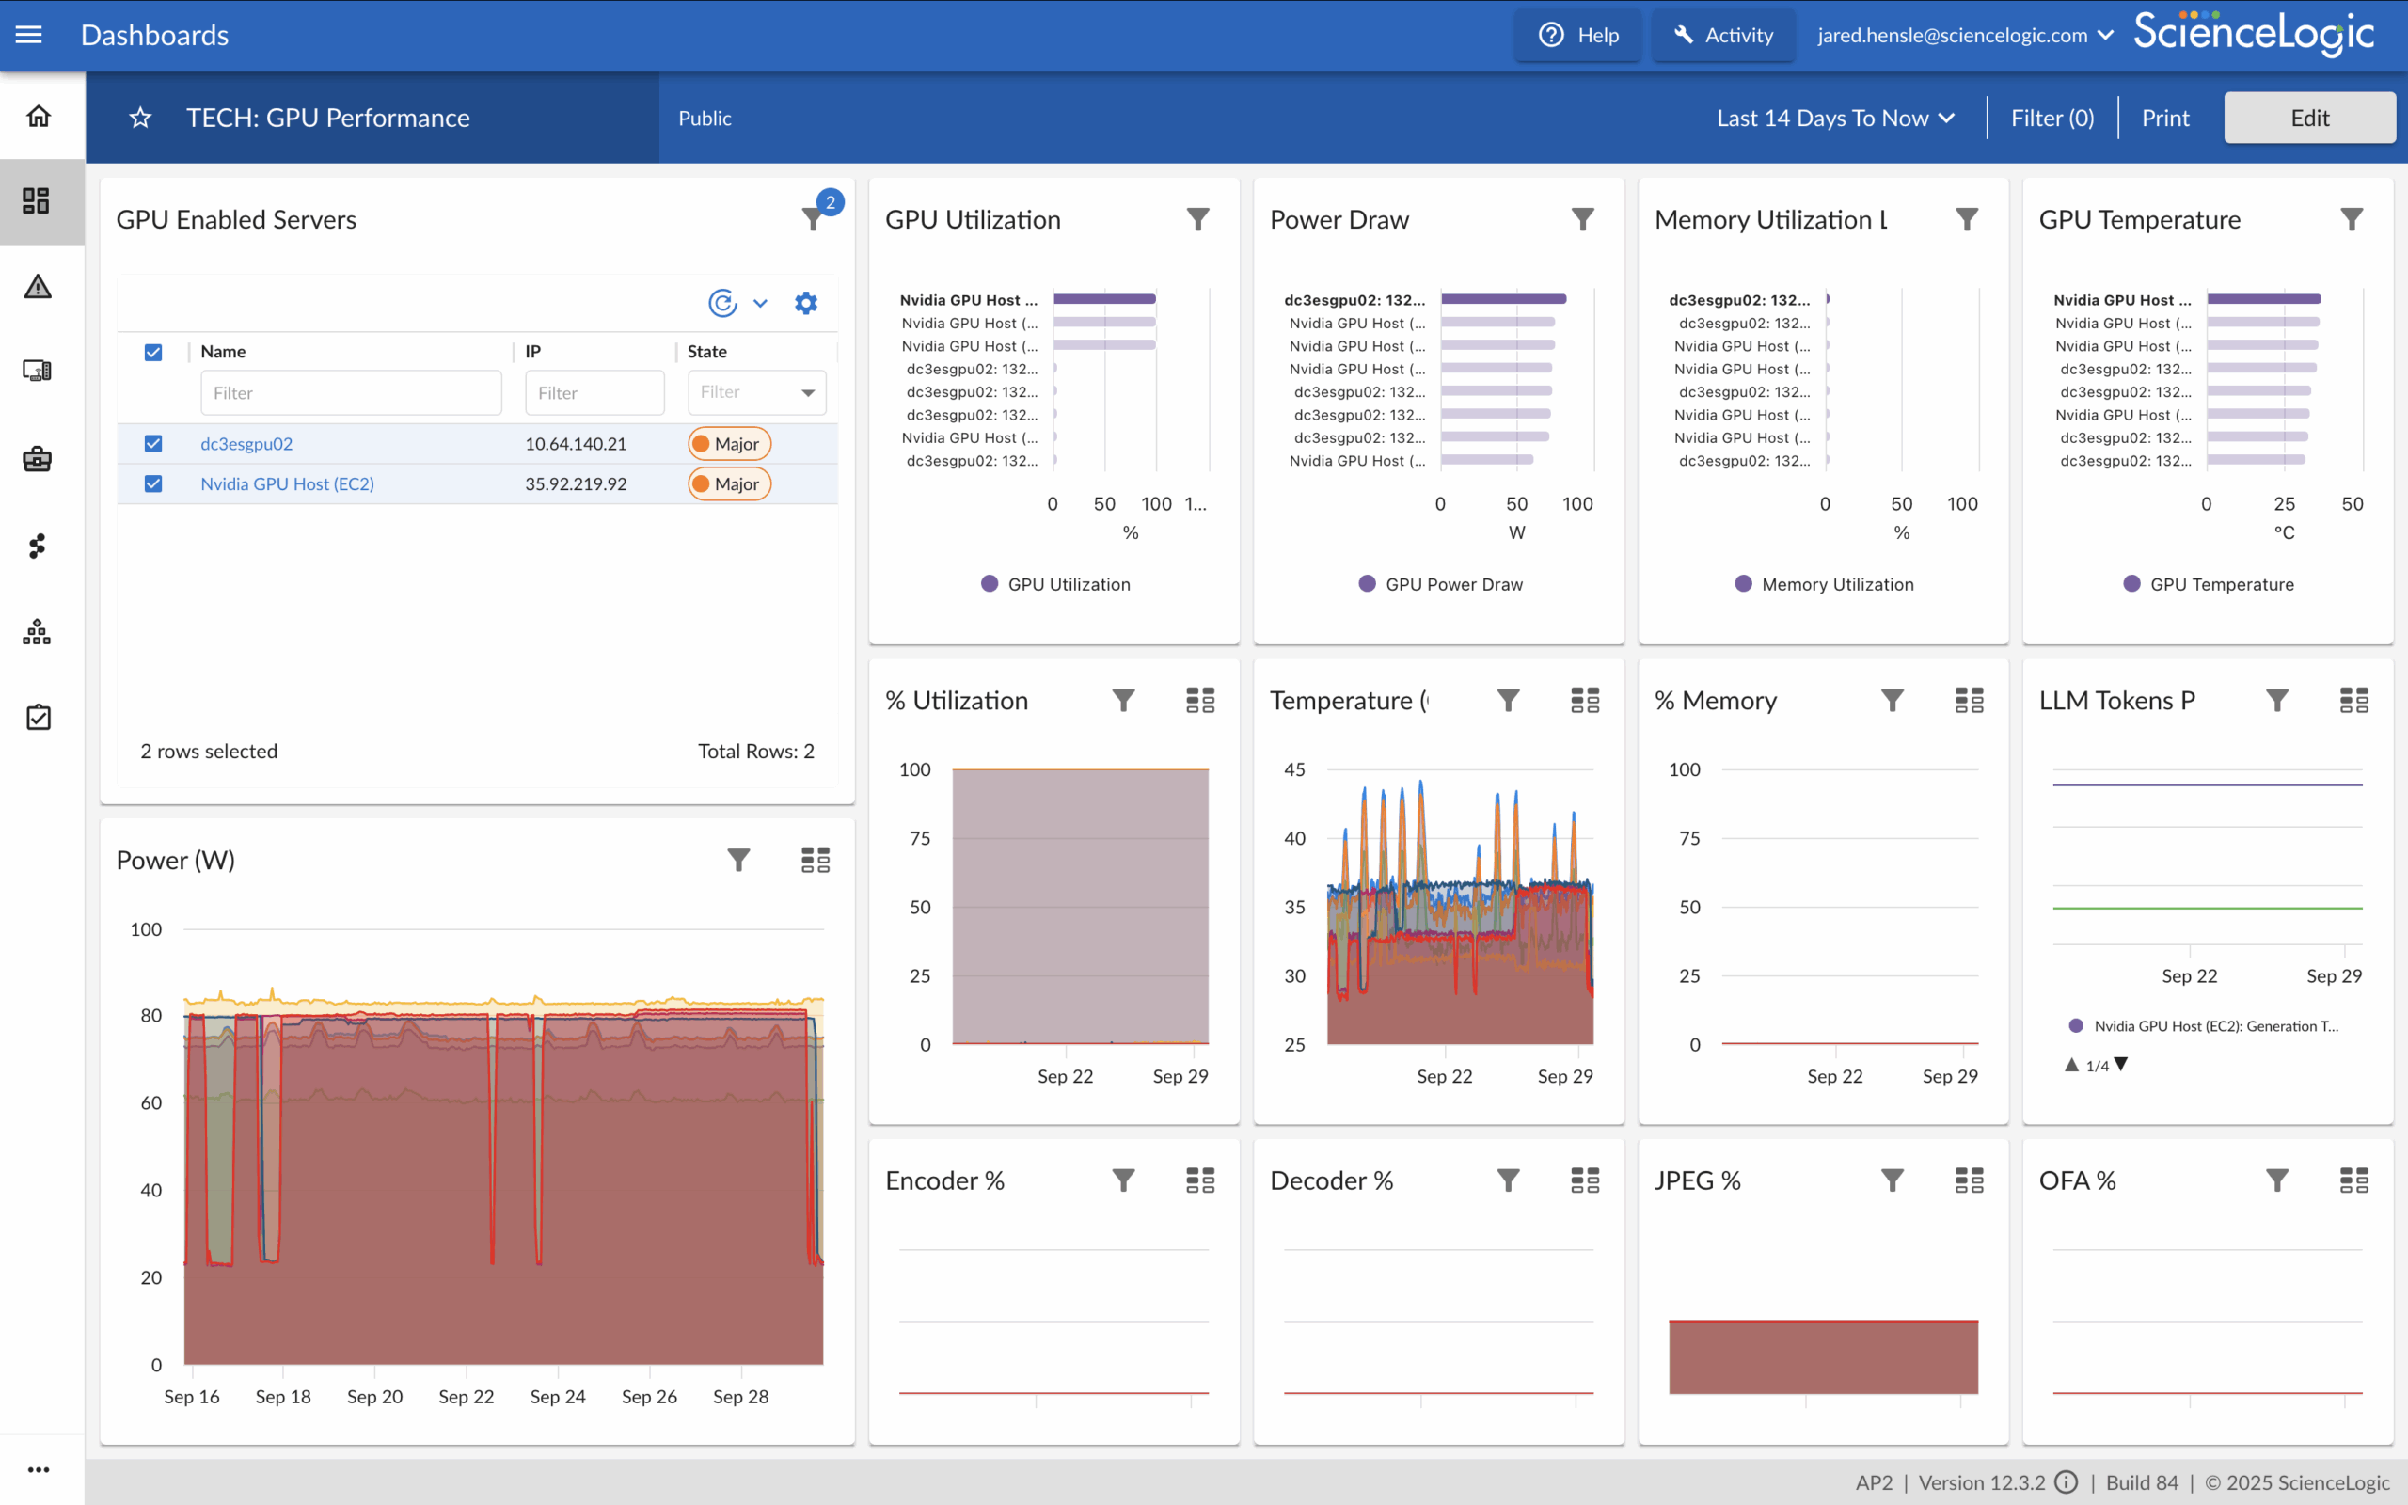This screenshot has width=2408, height=1505.
Task: Toggle the select-all checkbox in table header
Action: tap(153, 353)
